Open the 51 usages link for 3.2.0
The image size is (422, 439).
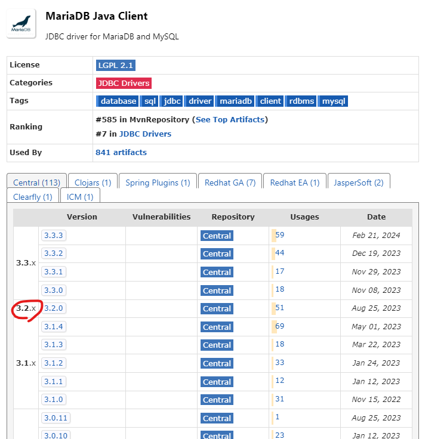click(x=280, y=307)
